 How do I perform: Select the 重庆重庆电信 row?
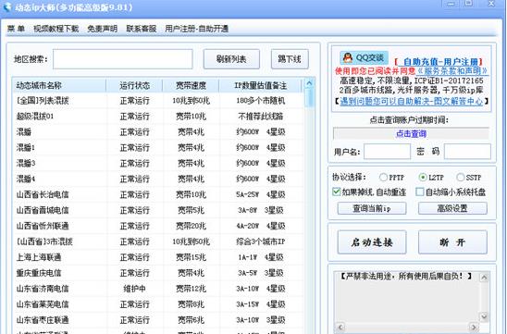(x=158, y=273)
